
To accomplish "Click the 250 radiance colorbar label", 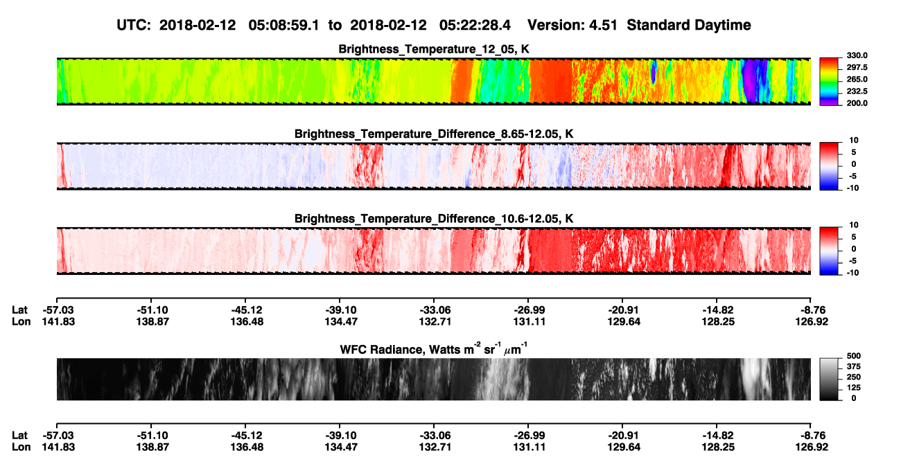I will pyautogui.click(x=853, y=377).
